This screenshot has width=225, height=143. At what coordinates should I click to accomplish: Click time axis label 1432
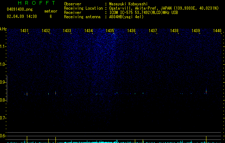click(46, 31)
